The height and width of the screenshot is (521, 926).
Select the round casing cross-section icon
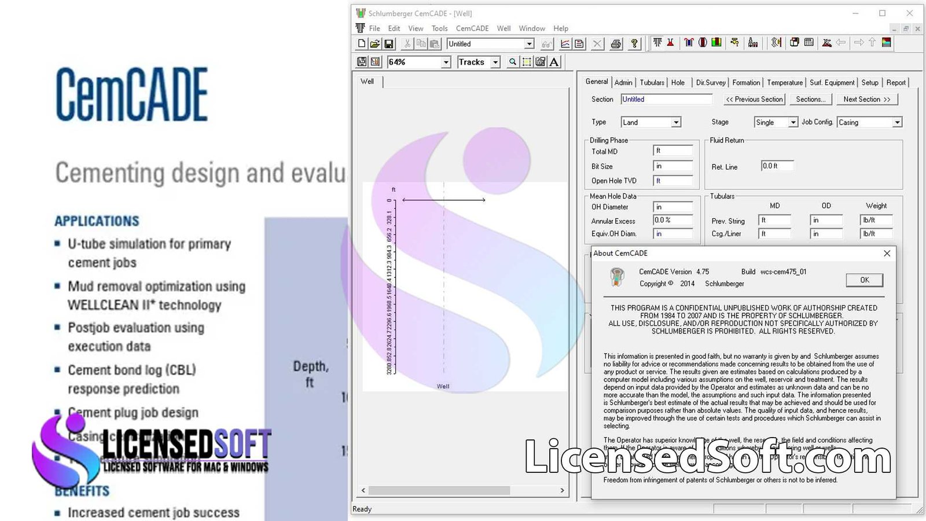[703, 42]
